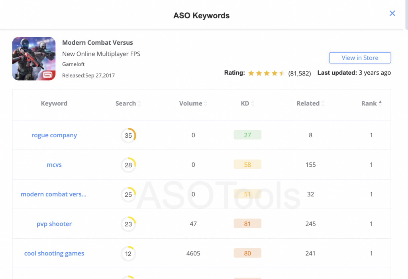Click related value 155
The image size is (408, 279).
[x=310, y=164]
